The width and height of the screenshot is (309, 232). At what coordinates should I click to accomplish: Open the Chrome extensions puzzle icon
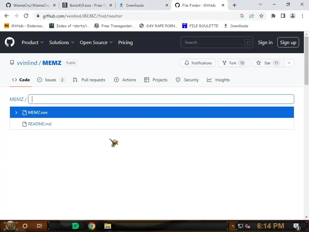pyautogui.click(x=273, y=16)
